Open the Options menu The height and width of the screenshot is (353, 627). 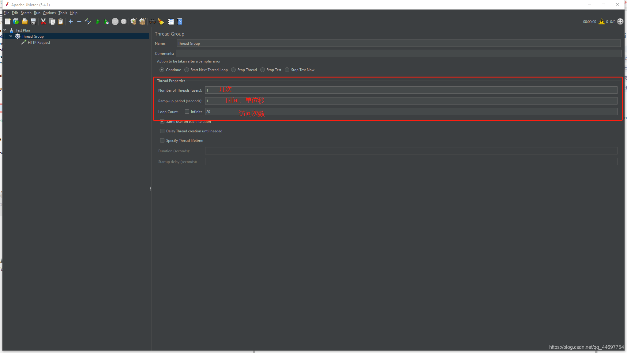pos(49,13)
